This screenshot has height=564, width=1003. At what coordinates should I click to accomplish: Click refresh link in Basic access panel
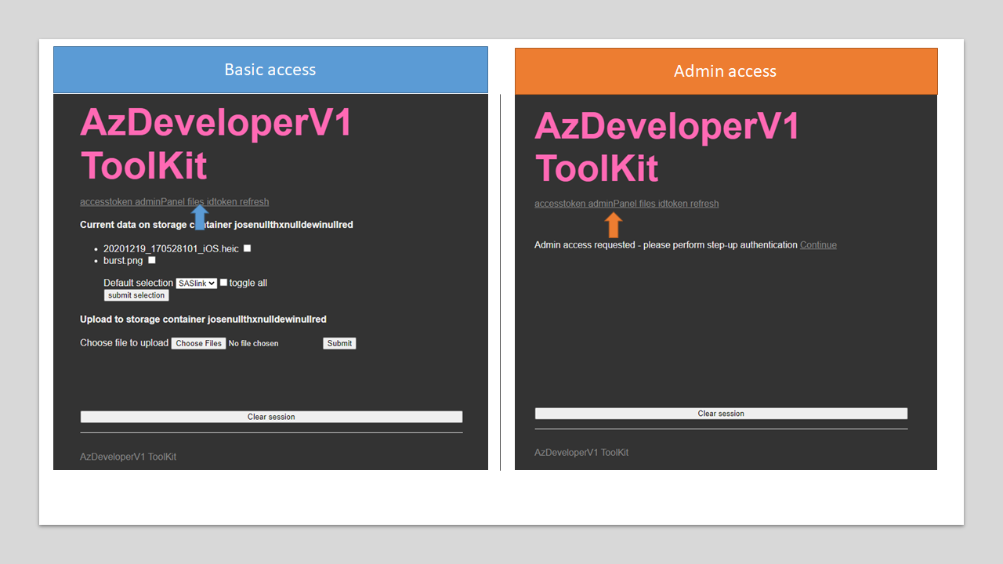[x=255, y=202]
